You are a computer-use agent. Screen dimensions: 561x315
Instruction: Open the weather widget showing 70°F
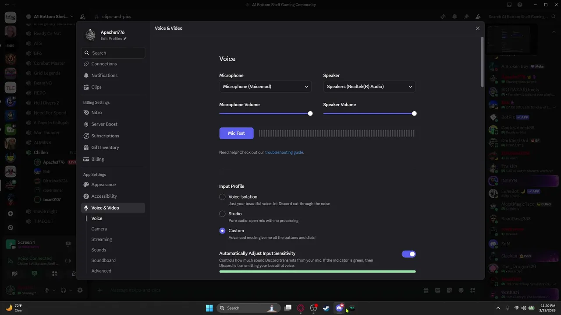tap(14, 308)
